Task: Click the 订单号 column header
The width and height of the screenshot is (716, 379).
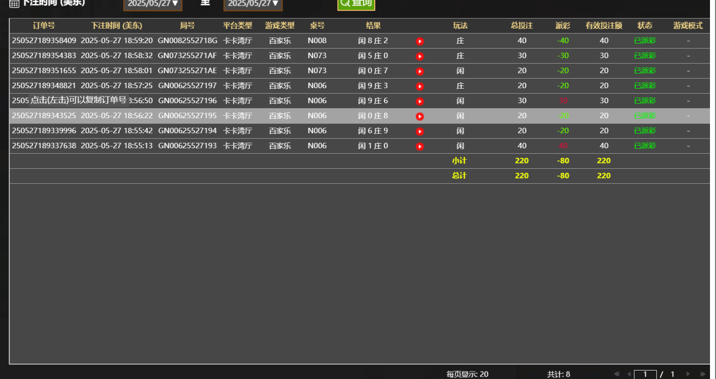Action: (x=43, y=26)
